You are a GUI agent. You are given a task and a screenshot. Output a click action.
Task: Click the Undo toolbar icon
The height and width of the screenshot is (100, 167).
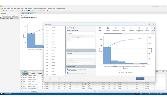tap(15, 10)
